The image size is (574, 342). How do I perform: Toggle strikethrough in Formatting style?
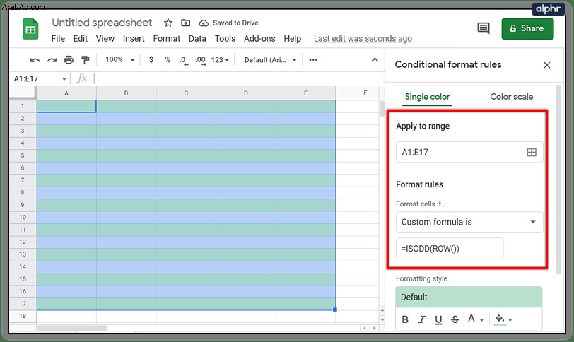pos(455,319)
